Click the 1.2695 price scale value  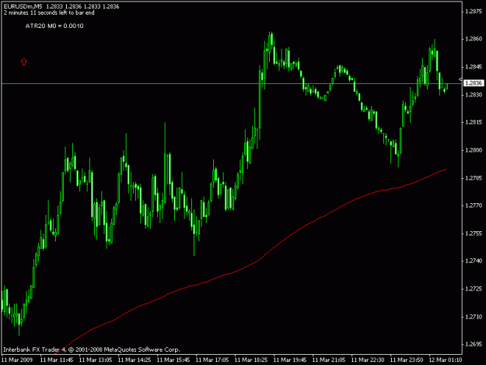coord(474,344)
